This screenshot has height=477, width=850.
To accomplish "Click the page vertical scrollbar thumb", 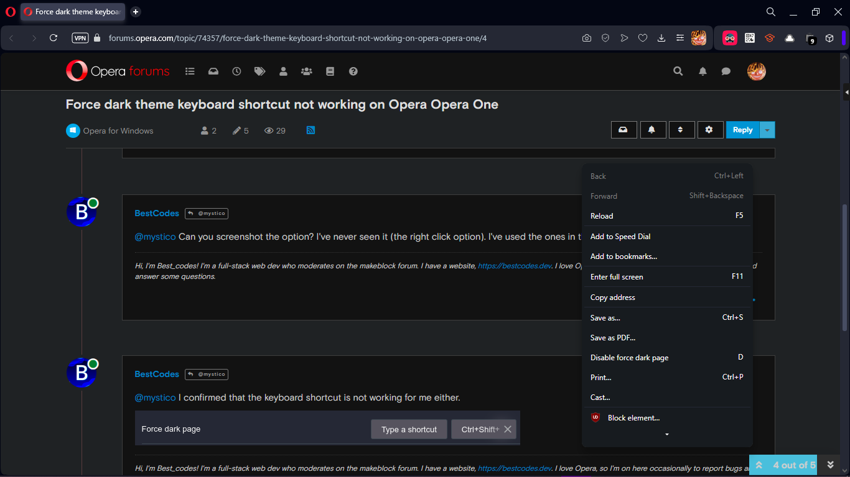I will 844,268.
